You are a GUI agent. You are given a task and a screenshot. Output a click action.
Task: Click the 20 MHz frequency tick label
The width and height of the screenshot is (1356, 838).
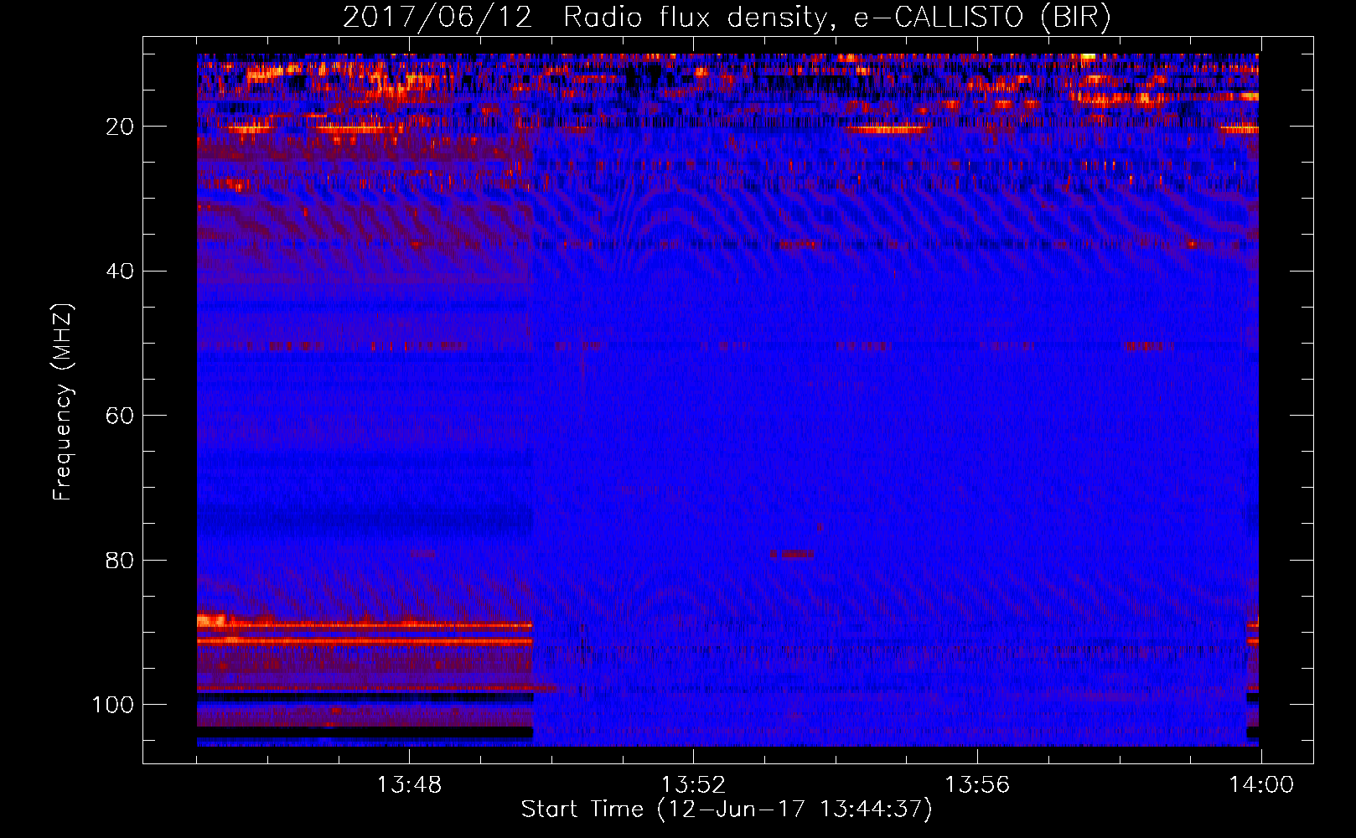pos(120,127)
